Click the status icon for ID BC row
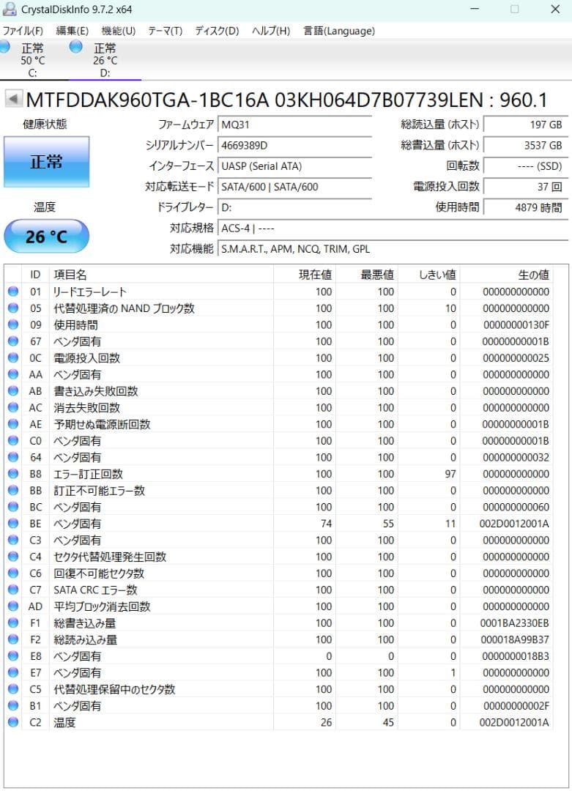This screenshot has width=572, height=791. [13, 507]
